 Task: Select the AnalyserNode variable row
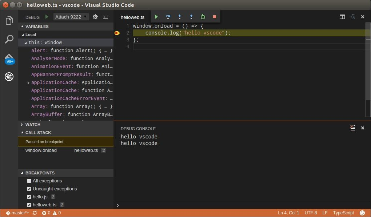pyautogui.click(x=66, y=58)
